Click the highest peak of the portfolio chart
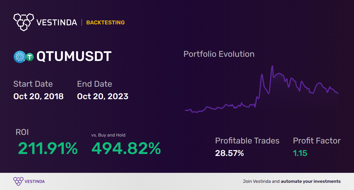 tap(272, 66)
